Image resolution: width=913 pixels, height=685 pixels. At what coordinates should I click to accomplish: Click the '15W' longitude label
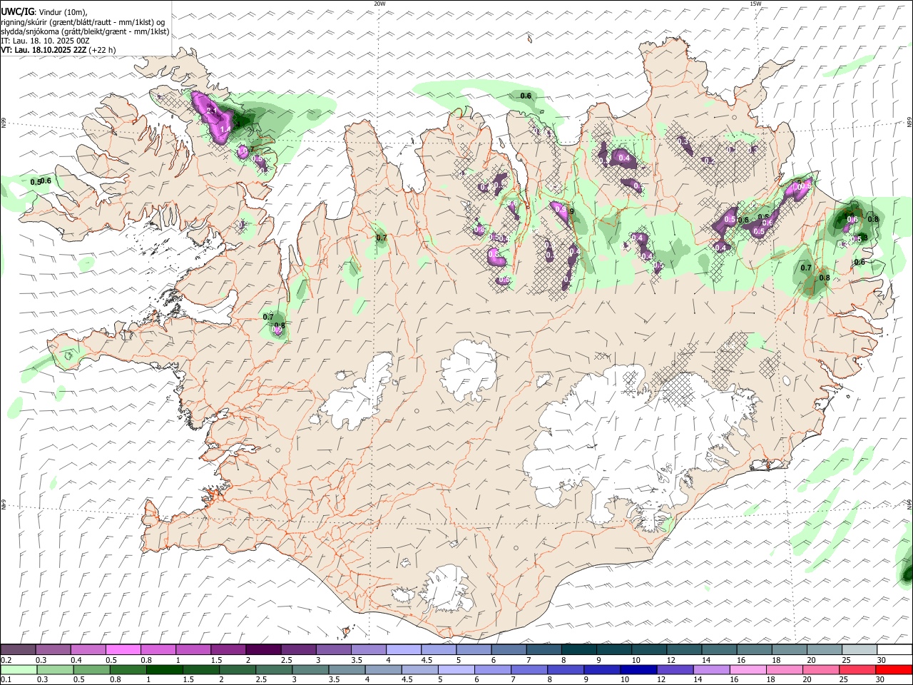(755, 4)
